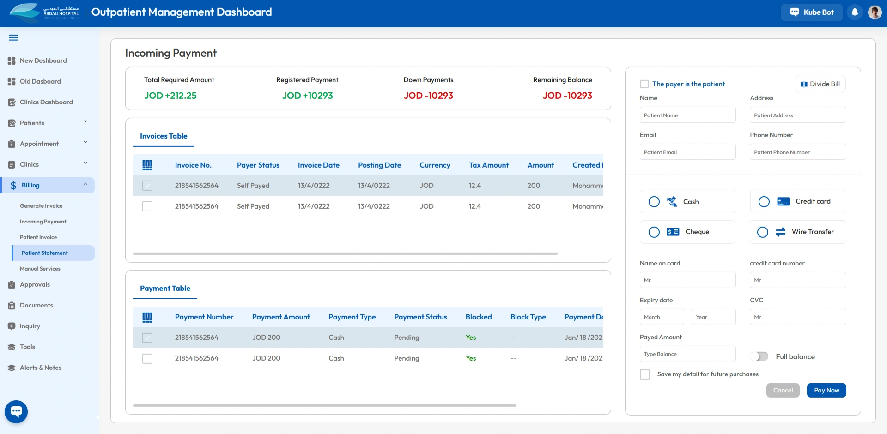Toggle the Full balance switch
887x434 pixels.
(759, 356)
